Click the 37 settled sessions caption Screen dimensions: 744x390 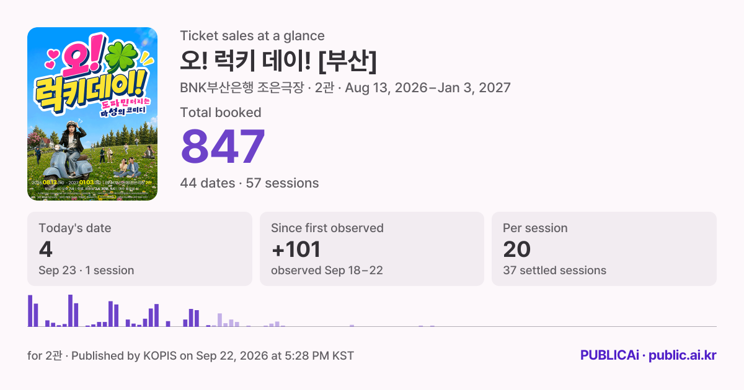click(554, 271)
